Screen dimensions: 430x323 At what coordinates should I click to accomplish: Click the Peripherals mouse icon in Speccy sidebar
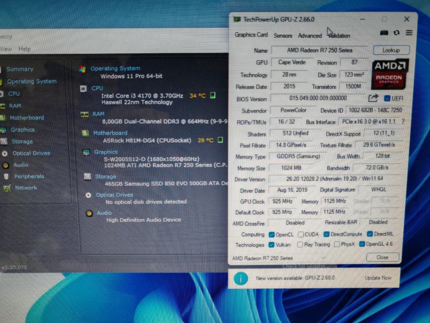tap(6, 176)
